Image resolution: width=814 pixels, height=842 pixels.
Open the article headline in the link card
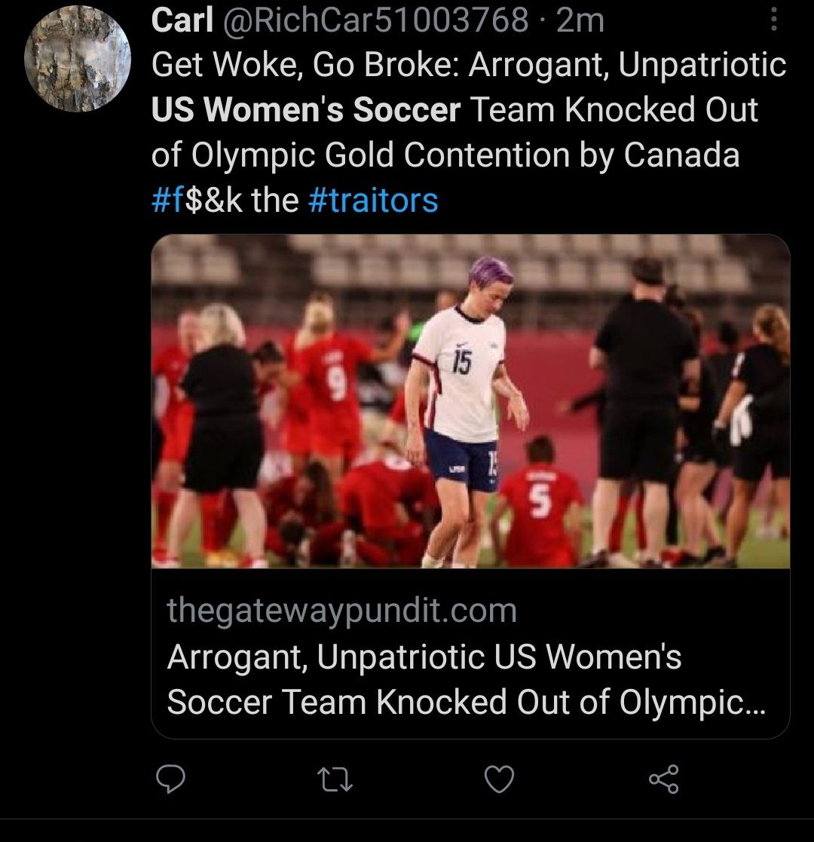point(424,657)
